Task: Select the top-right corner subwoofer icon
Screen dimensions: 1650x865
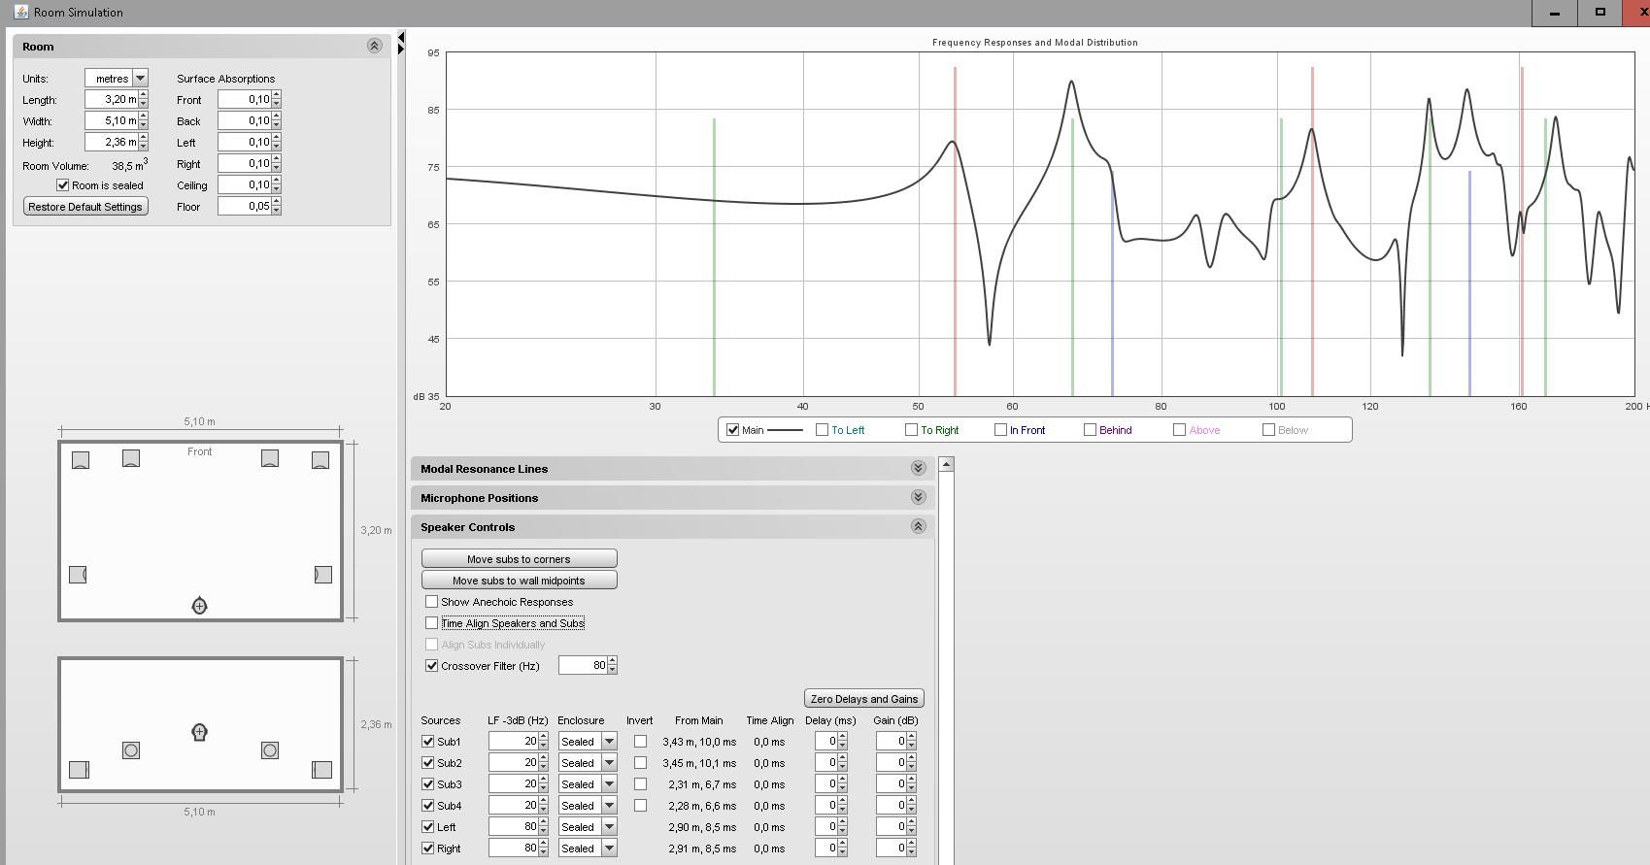Action: tap(320, 460)
